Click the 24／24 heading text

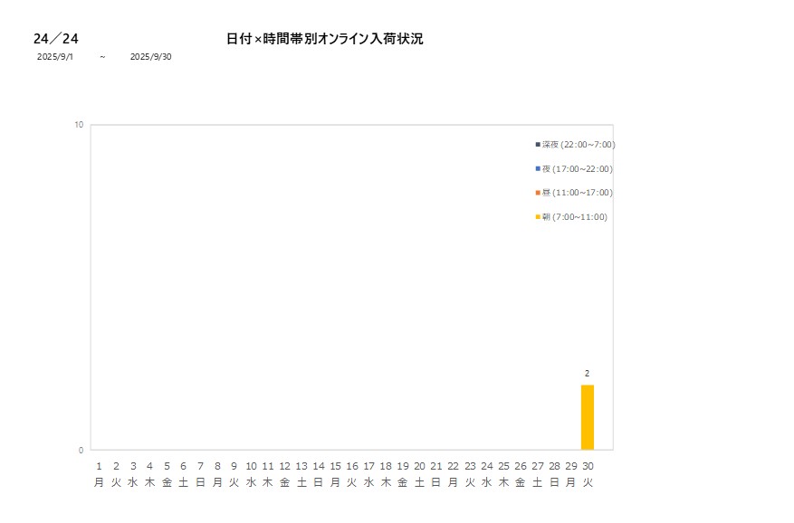[x=56, y=39]
